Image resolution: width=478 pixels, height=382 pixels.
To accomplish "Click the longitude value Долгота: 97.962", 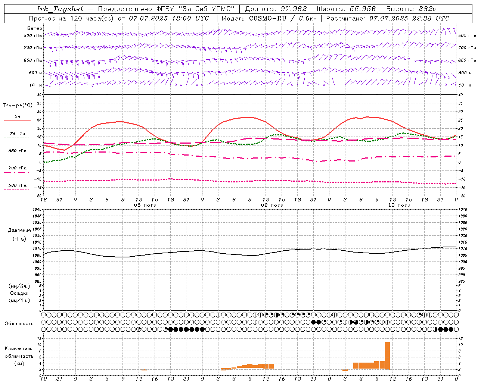I will tap(276, 9).
